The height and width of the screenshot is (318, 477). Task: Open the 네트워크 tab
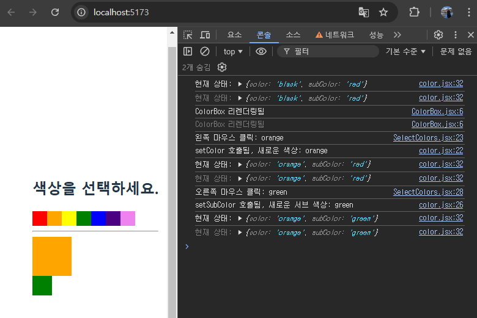point(335,35)
